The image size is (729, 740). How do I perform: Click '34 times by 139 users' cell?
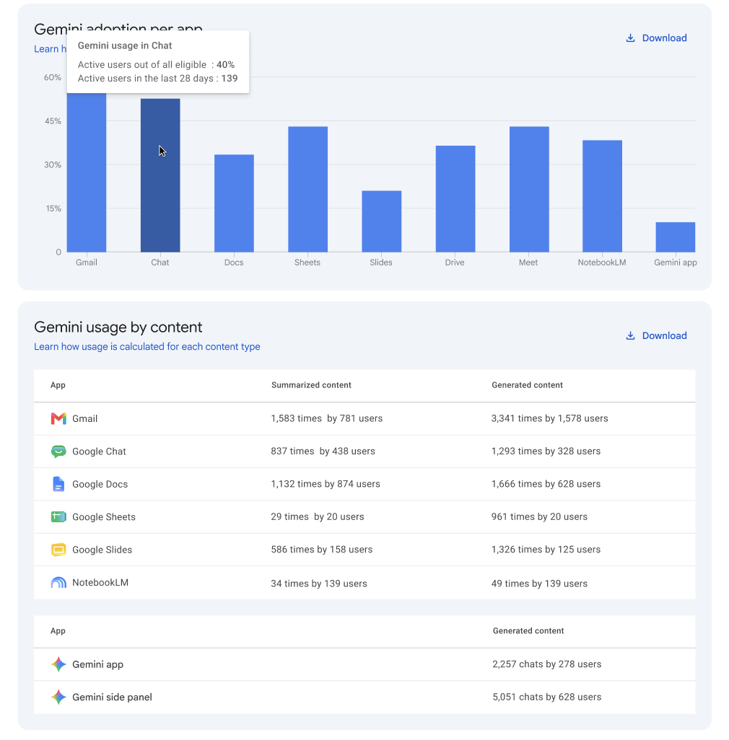319,583
